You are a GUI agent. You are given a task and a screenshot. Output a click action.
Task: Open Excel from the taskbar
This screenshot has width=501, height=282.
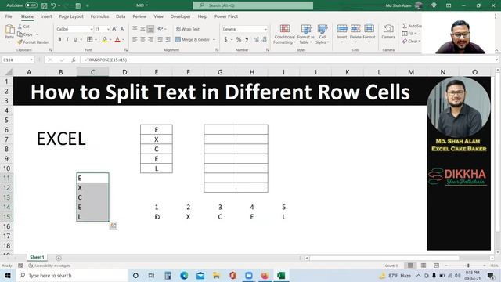[x=281, y=275]
